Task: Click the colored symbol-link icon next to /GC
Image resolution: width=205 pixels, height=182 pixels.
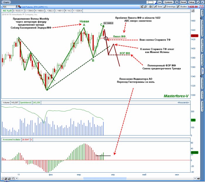Action: [x=20, y=7]
